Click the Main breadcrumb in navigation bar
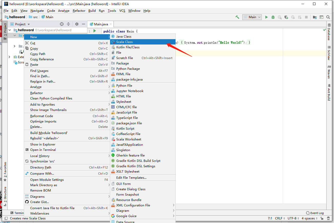 [x=47, y=17]
